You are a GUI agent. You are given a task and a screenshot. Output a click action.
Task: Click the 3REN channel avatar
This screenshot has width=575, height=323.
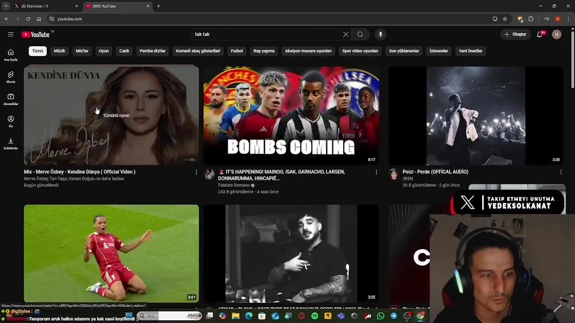click(394, 174)
